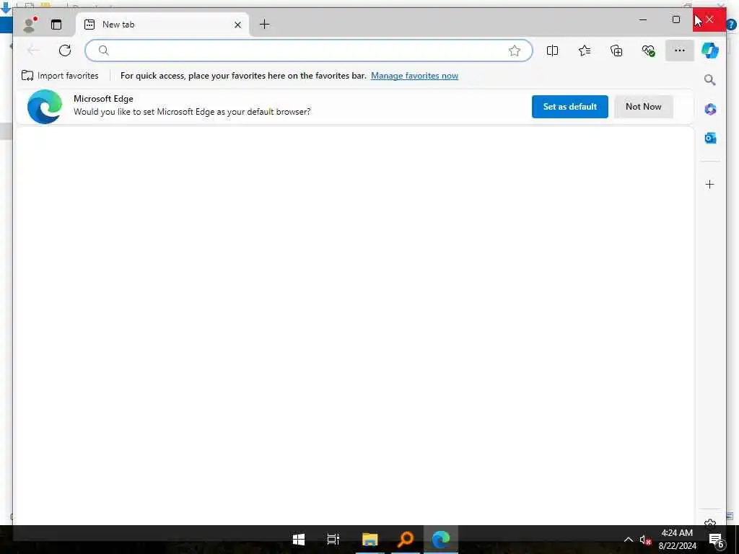Open the Favorites list icon
This screenshot has height=554, width=739.
[x=585, y=50]
